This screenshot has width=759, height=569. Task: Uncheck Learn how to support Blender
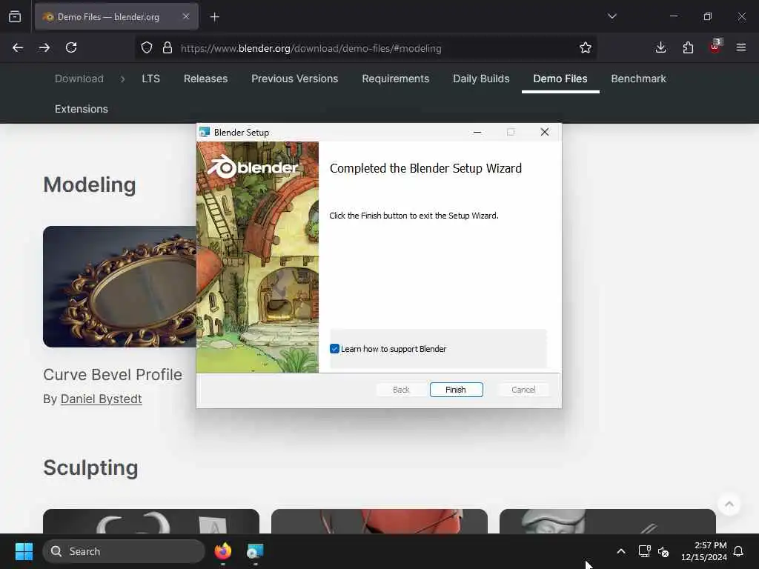pos(334,349)
